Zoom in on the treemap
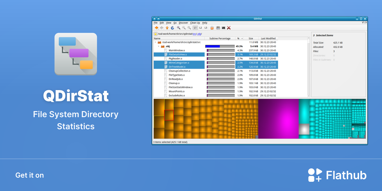Image resolution: width=382 pixels, height=191 pixels. [x=179, y=28]
